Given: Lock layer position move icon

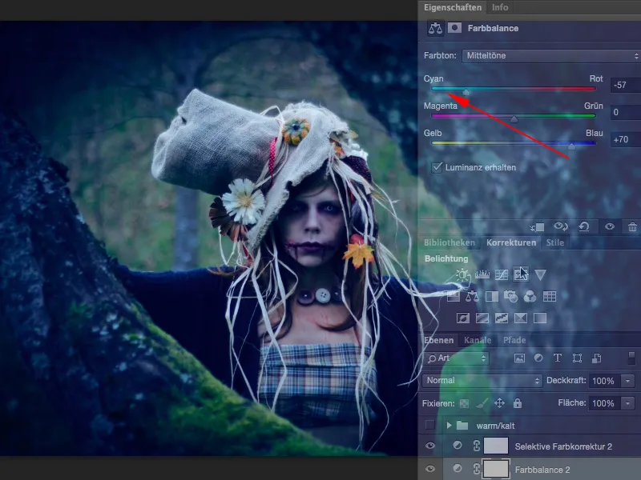Looking at the screenshot, I should point(499,403).
